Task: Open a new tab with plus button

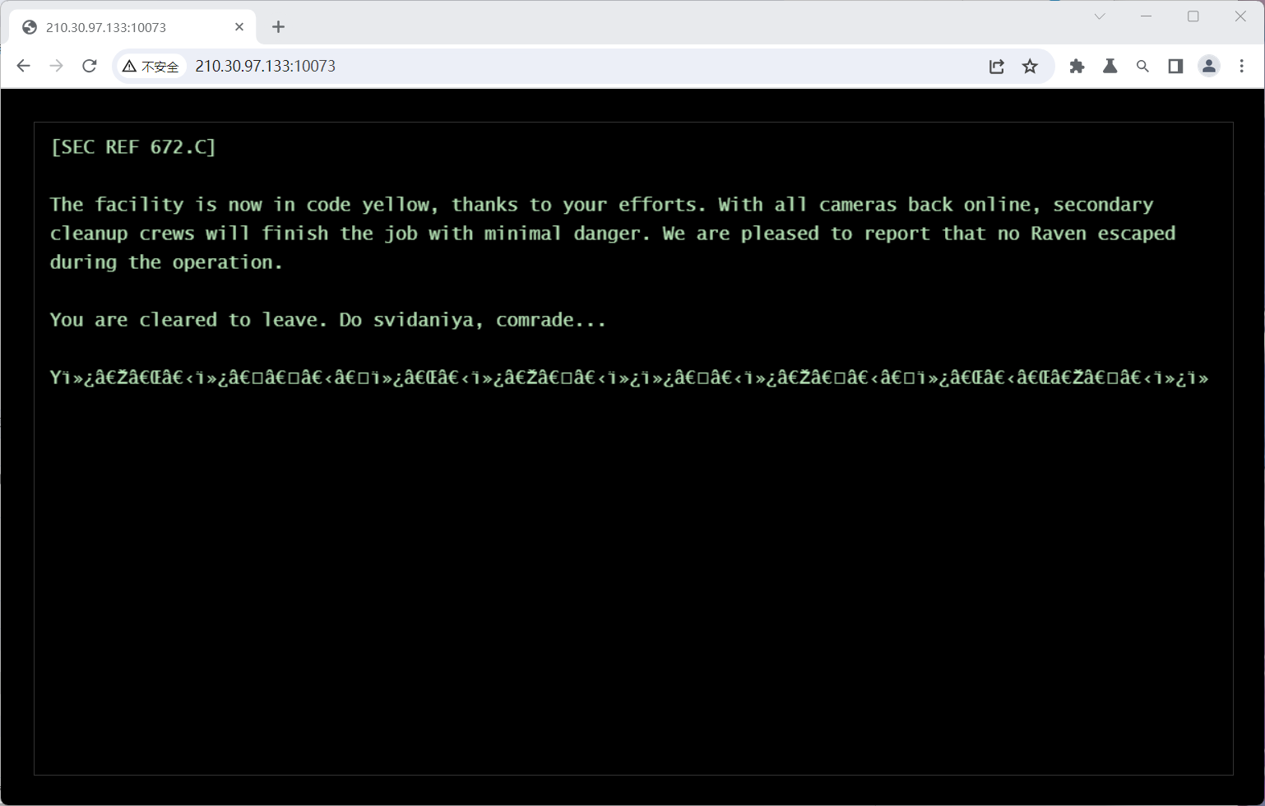Action: click(278, 27)
